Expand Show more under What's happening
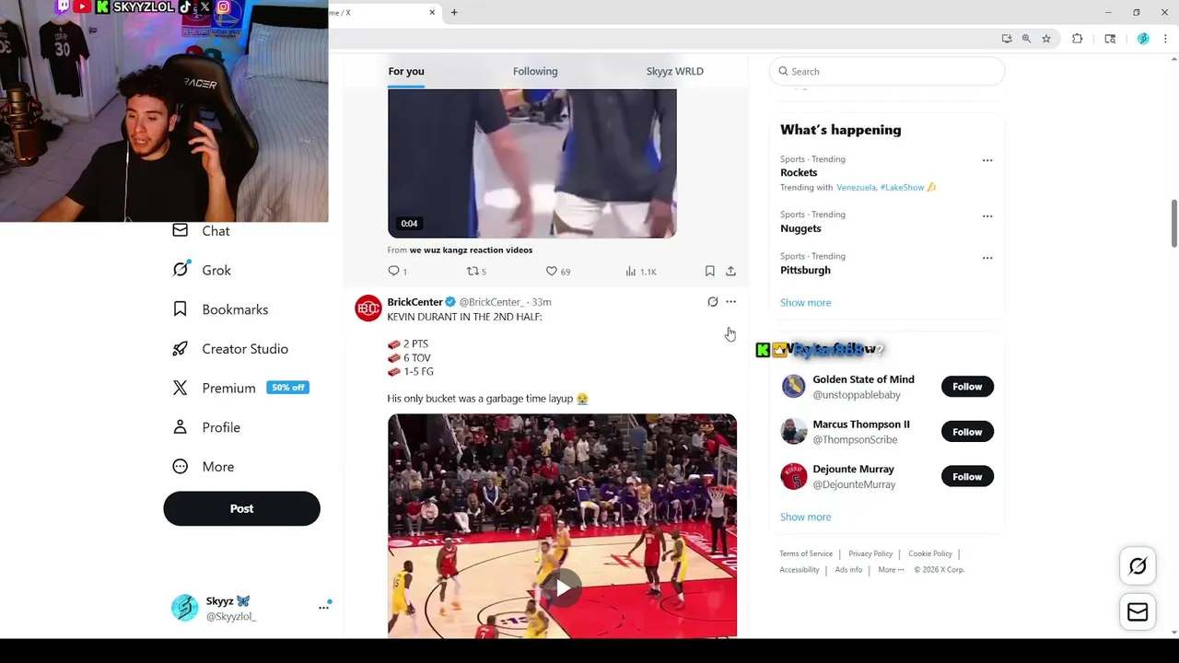1179x663 pixels. (x=805, y=302)
